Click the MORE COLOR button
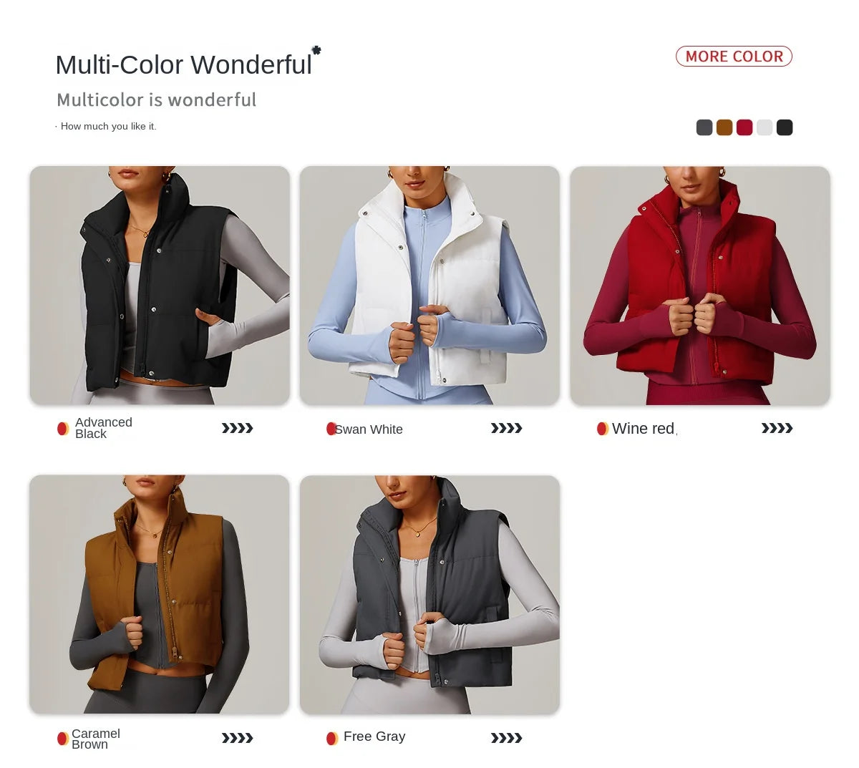859x768 pixels. (x=734, y=57)
